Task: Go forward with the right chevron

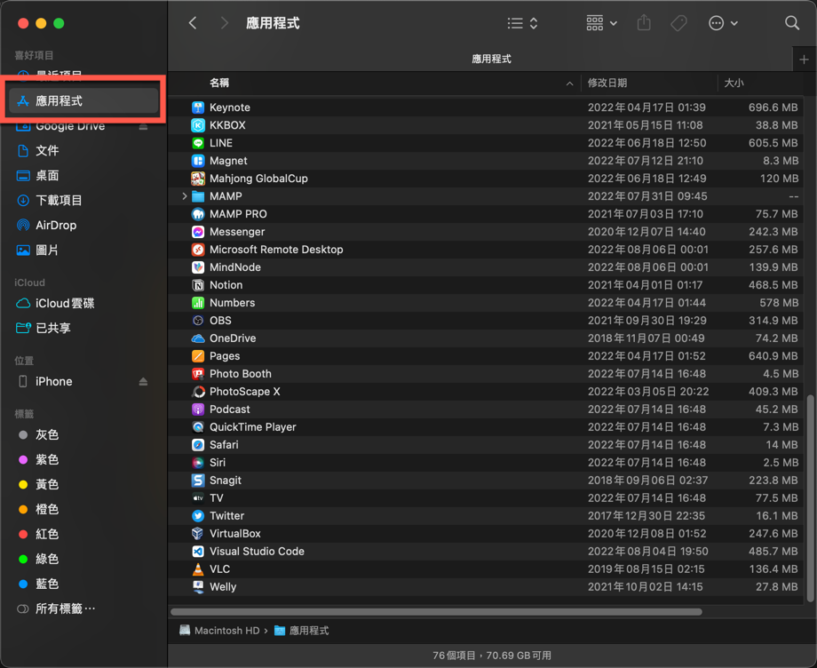Action: pos(224,23)
